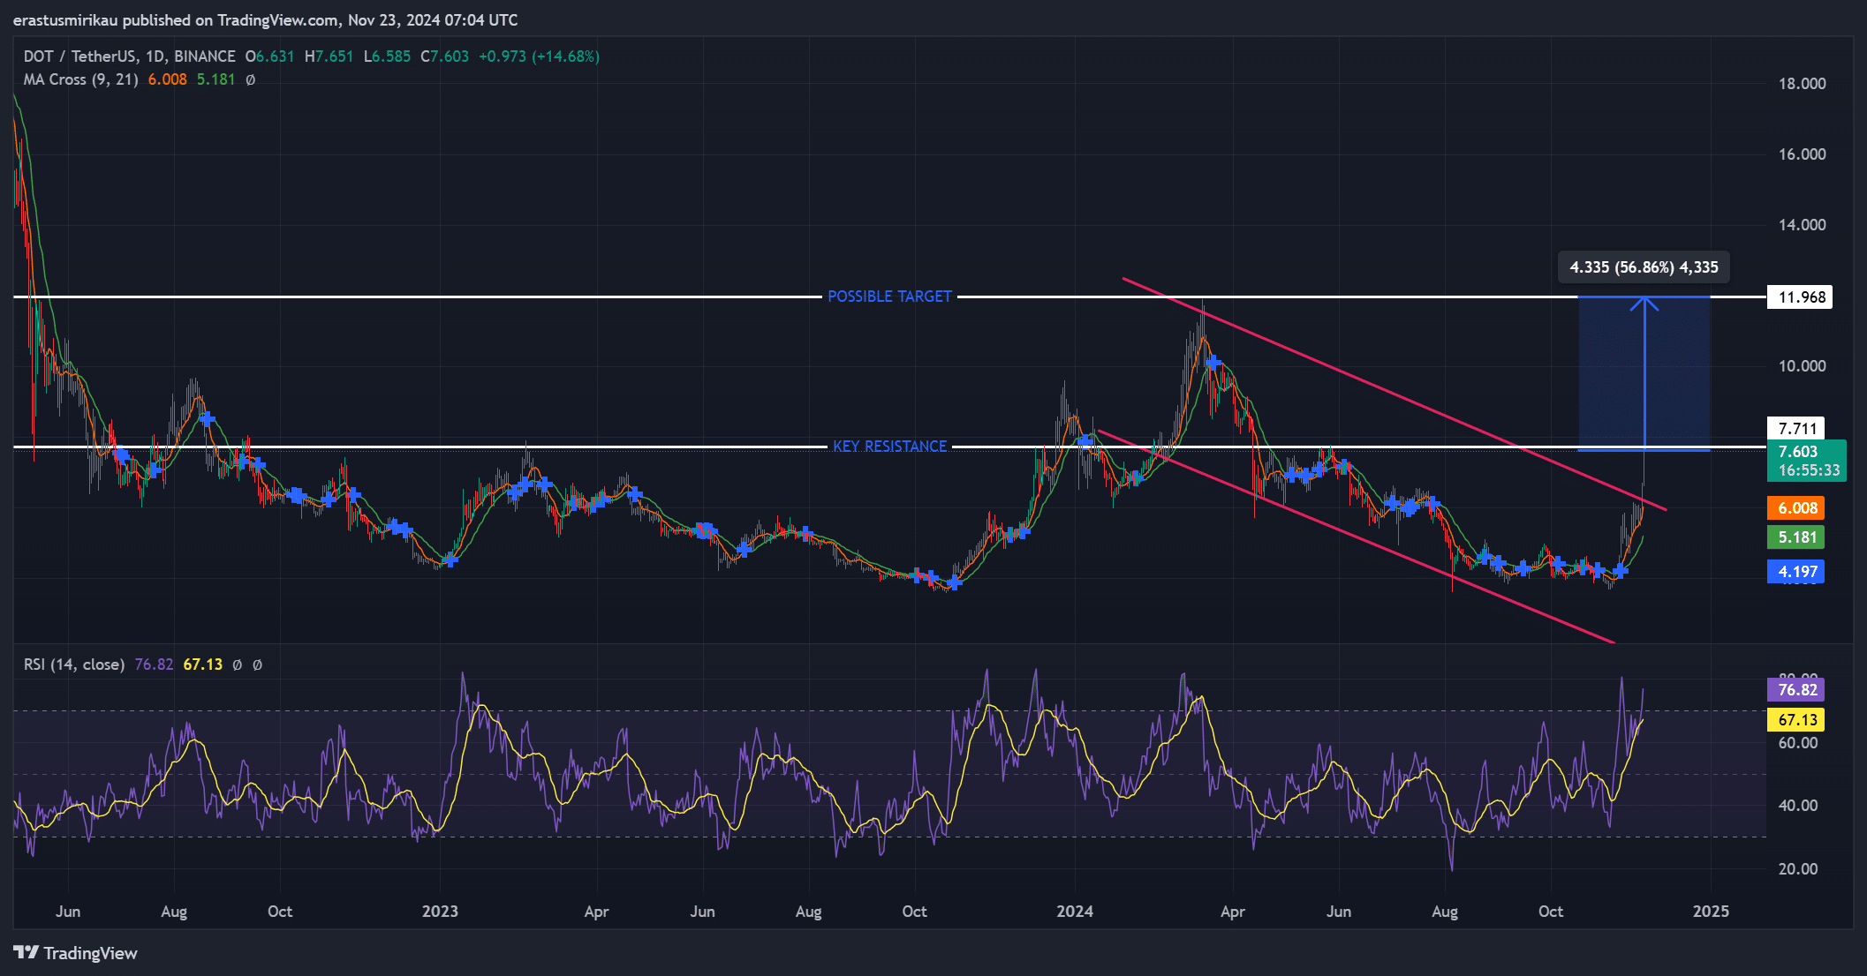This screenshot has height=976, width=1867.
Task: Click the publisher line 'erastusmirikau published on TradingView.com'
Action: [176, 19]
